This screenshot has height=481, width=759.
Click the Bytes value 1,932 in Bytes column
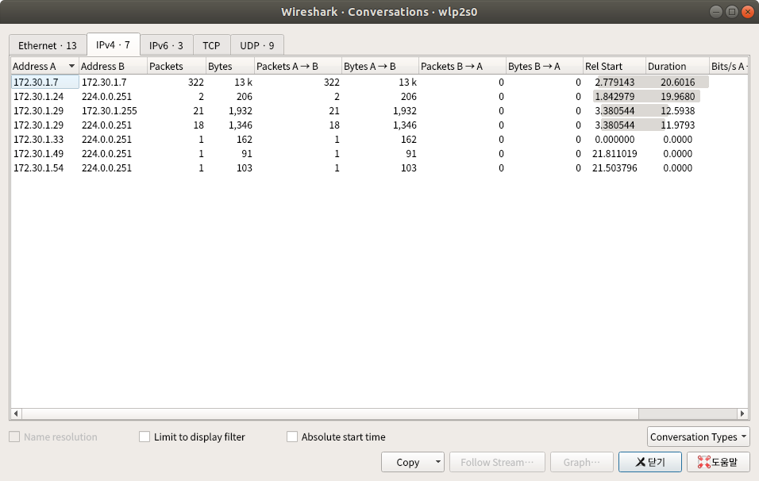pyautogui.click(x=241, y=111)
